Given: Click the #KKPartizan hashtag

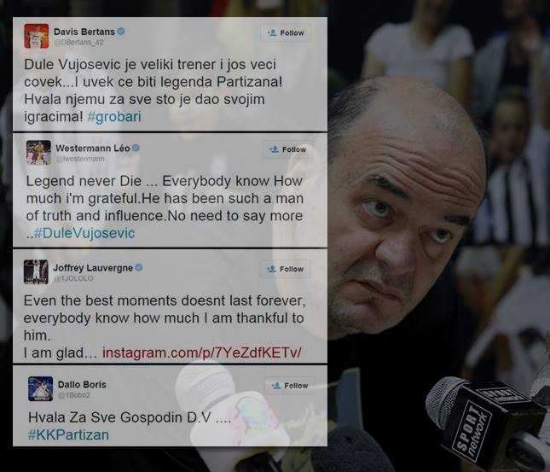Looking at the screenshot, I should tap(68, 434).
